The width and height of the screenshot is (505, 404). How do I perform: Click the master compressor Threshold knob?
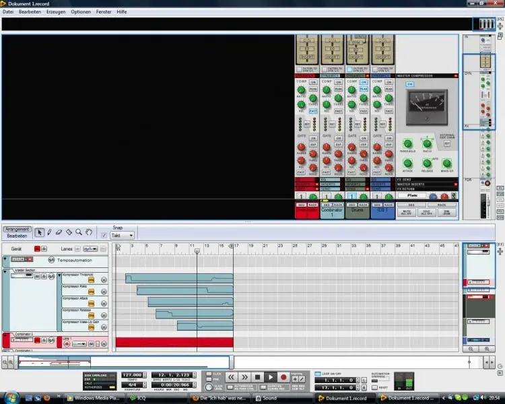(408, 144)
